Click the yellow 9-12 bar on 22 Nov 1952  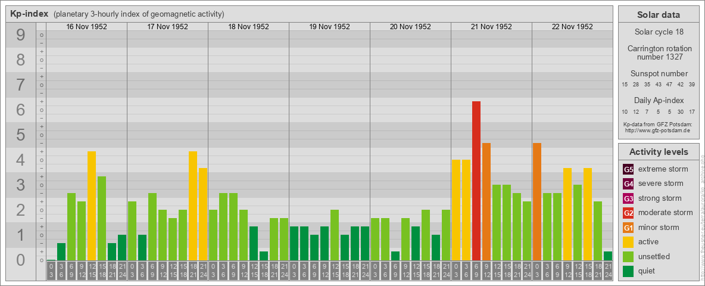(x=567, y=214)
